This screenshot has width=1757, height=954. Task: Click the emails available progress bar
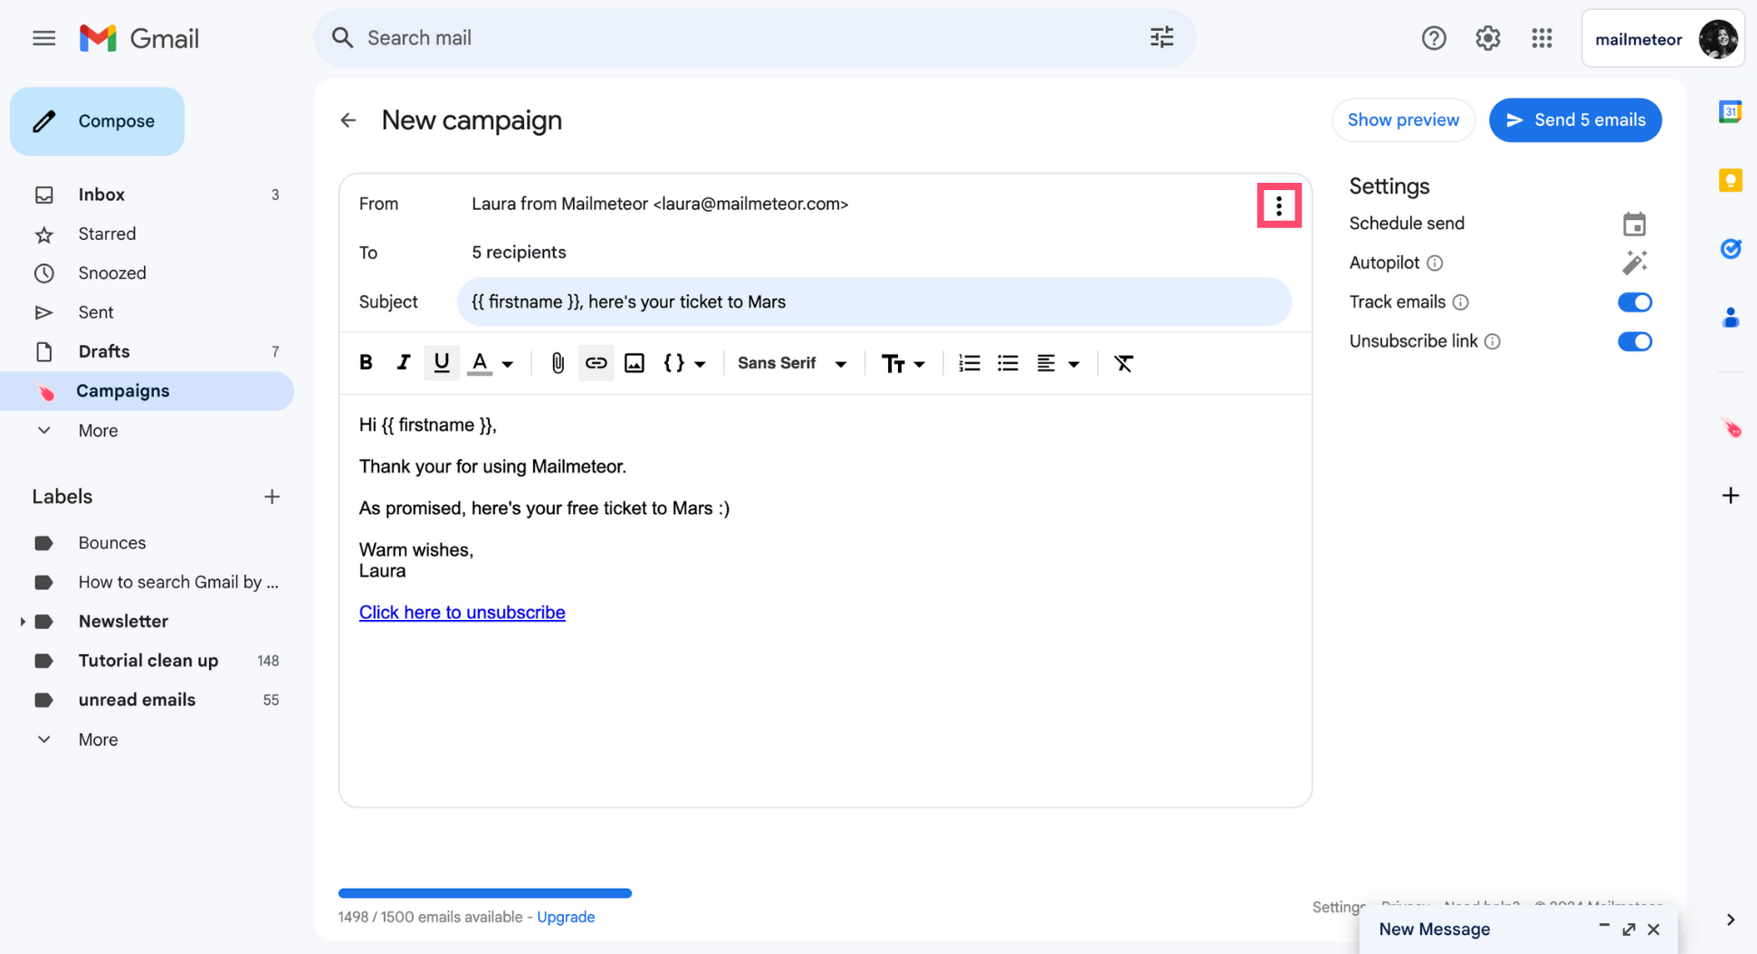485,893
